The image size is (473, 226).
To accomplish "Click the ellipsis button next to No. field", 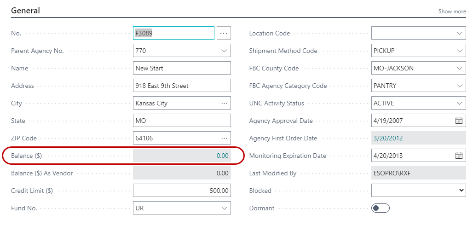I will [x=224, y=33].
